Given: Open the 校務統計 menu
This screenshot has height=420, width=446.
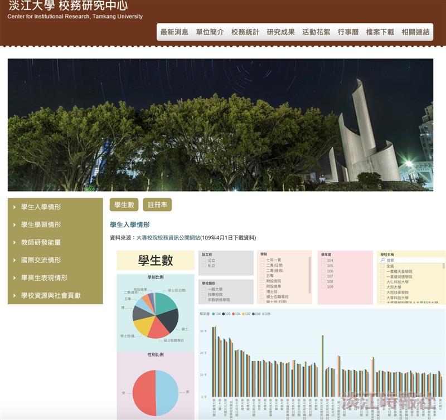Looking at the screenshot, I should [245, 32].
